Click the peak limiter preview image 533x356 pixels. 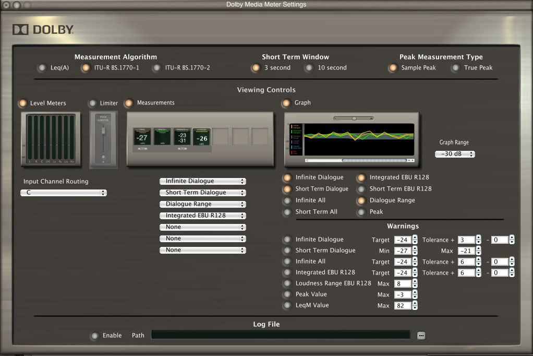click(x=103, y=139)
